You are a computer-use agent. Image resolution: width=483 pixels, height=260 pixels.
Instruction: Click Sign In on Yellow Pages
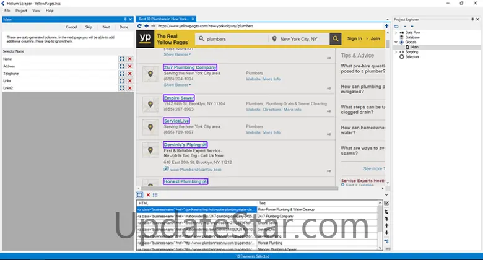355,38
